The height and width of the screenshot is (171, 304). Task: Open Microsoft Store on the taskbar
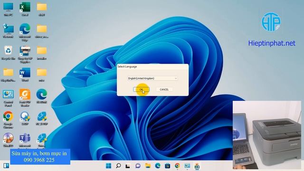pyautogui.click(x=167, y=166)
